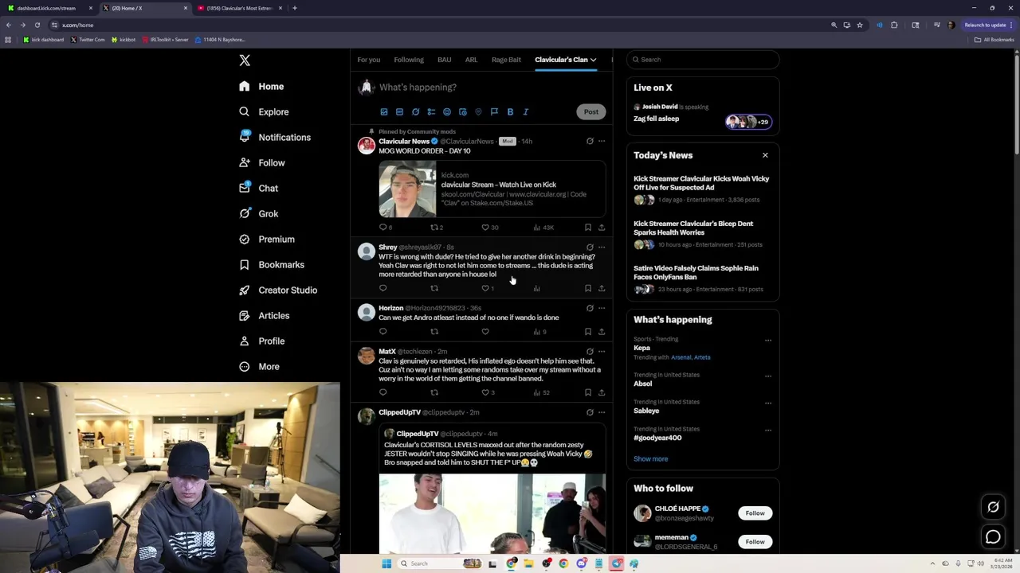
Task: Switch to the Rage Bait tab
Action: coord(506,60)
